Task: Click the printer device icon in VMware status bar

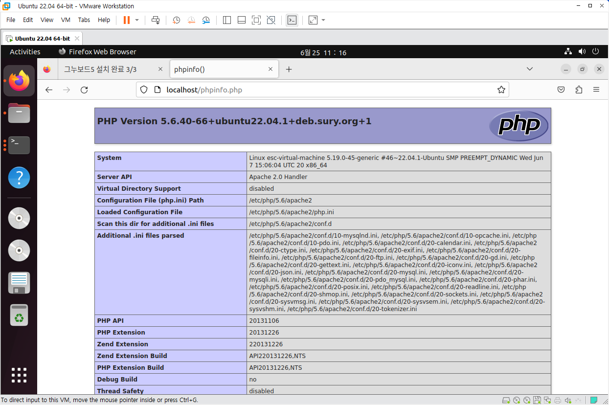Action: tap(557, 400)
